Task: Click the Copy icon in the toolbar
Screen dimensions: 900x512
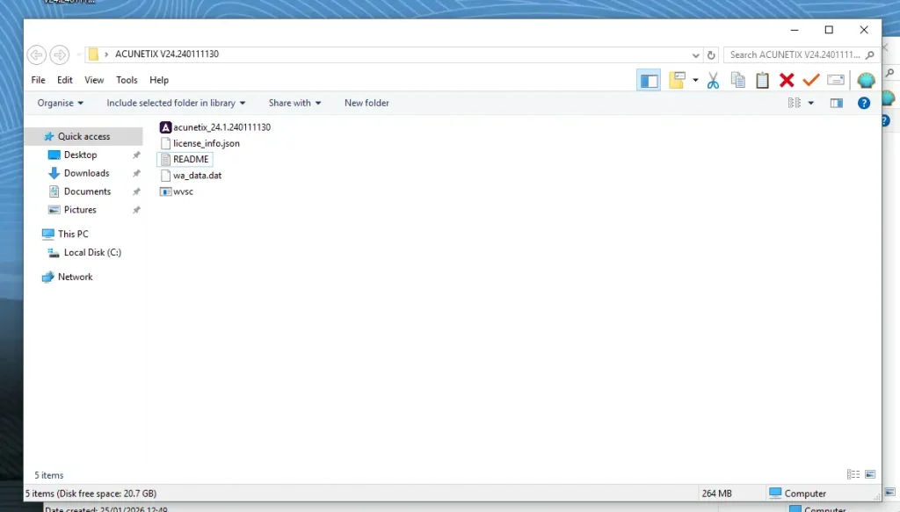Action: click(737, 79)
